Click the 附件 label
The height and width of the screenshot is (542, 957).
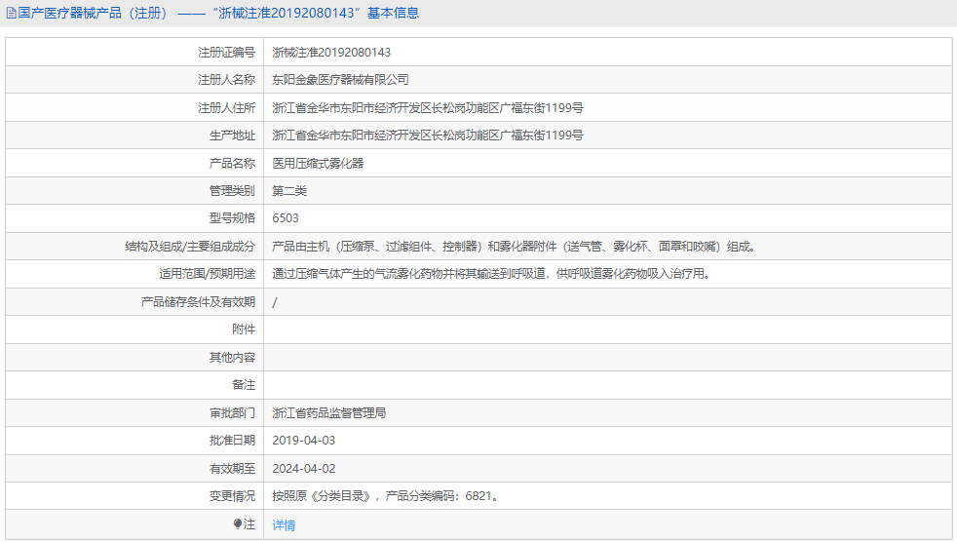point(244,329)
